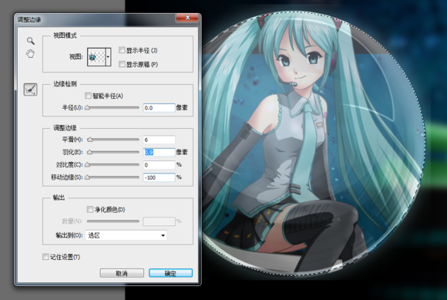Viewport: 447px width, 300px height.
Task: Click the 对比度 value field showing 0
Action: pyautogui.click(x=159, y=165)
